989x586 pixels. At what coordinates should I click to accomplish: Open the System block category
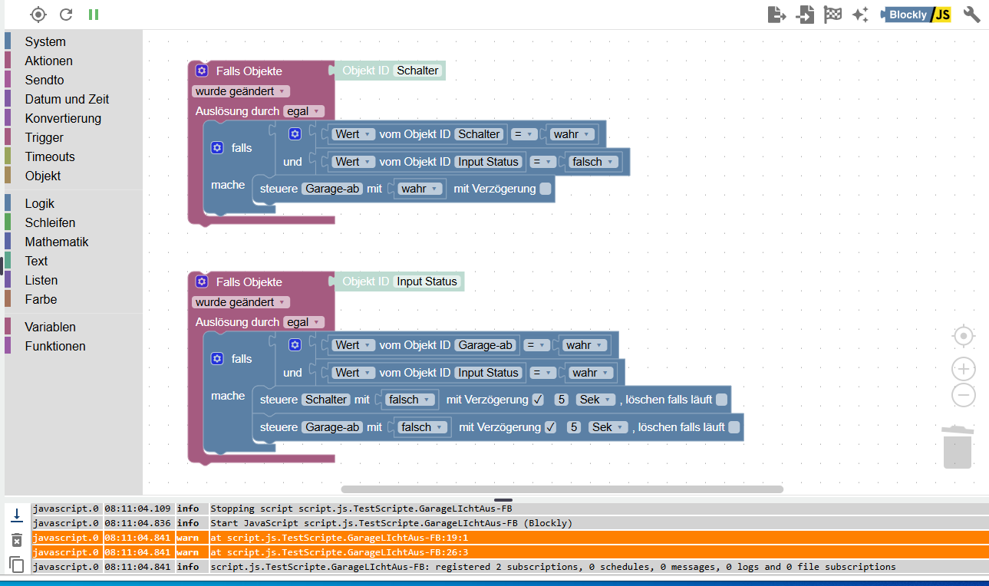[x=45, y=41]
